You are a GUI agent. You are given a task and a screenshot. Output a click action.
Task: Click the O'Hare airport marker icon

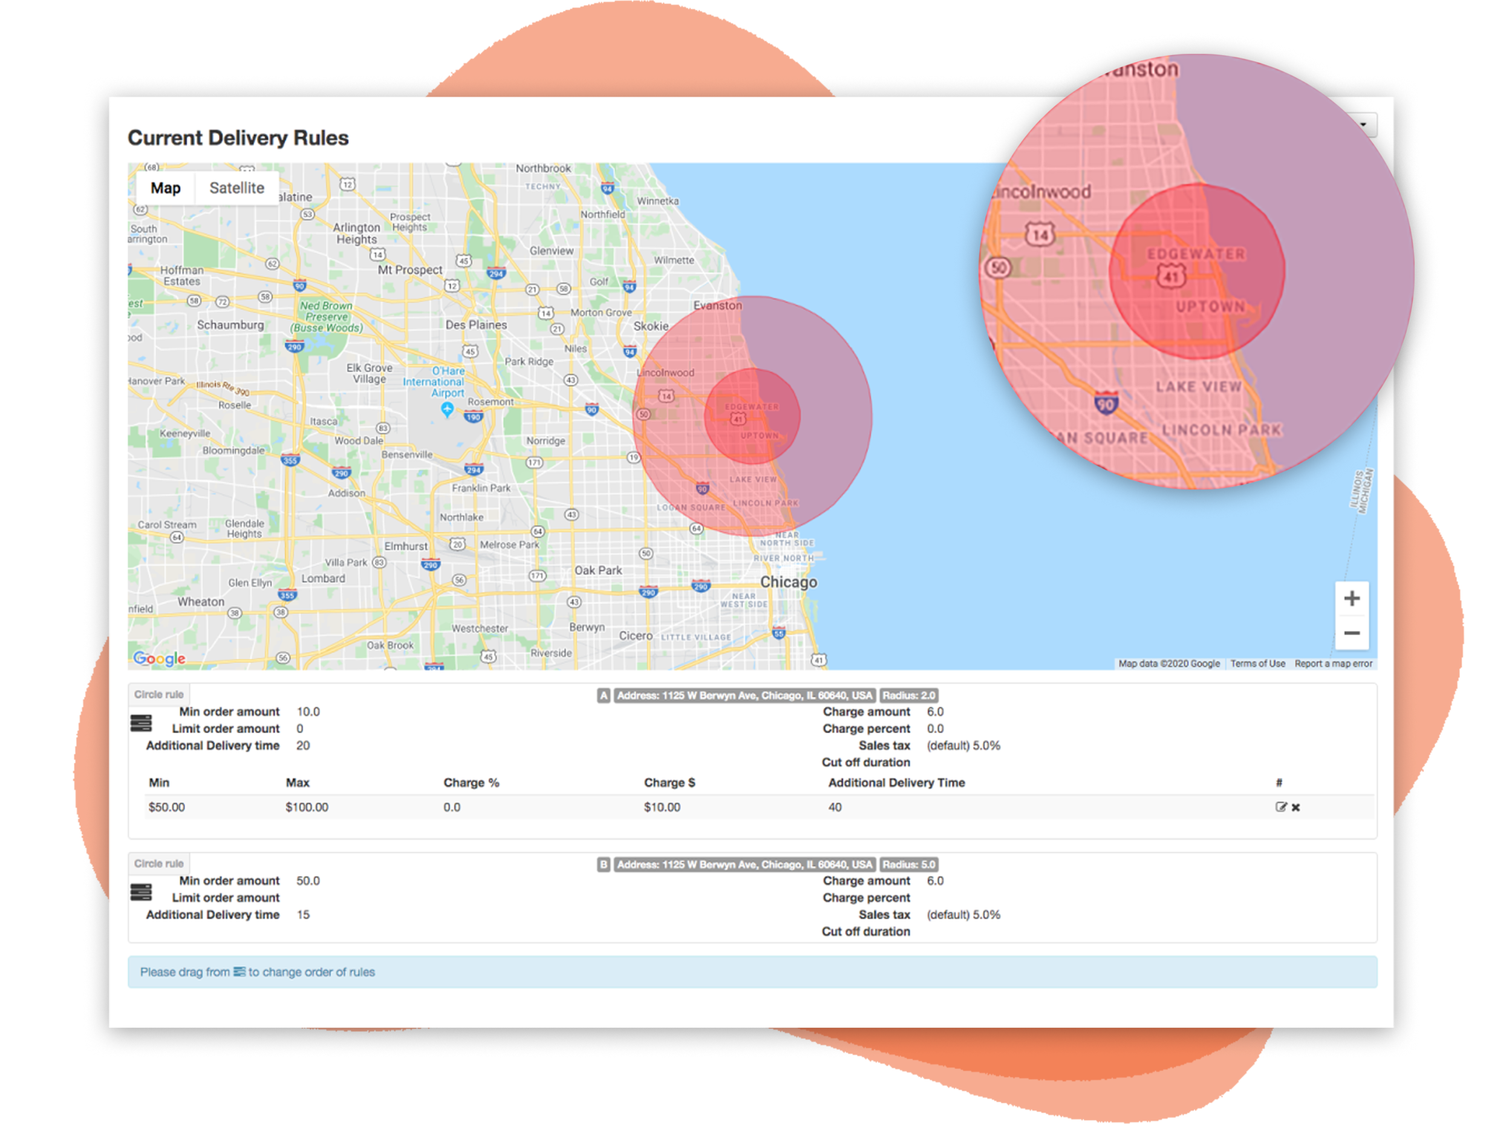(x=447, y=408)
